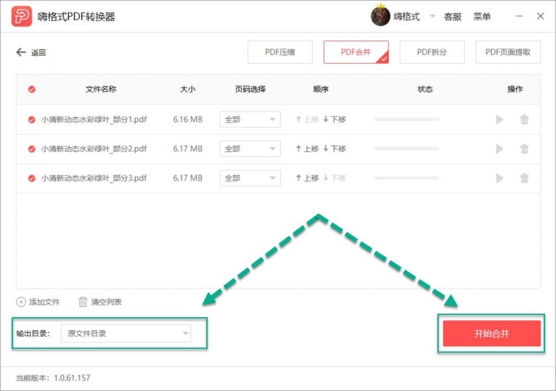Click file name 小清新动态水彩绿叶_部分3.pdf
The image size is (556, 391).
tap(93, 178)
